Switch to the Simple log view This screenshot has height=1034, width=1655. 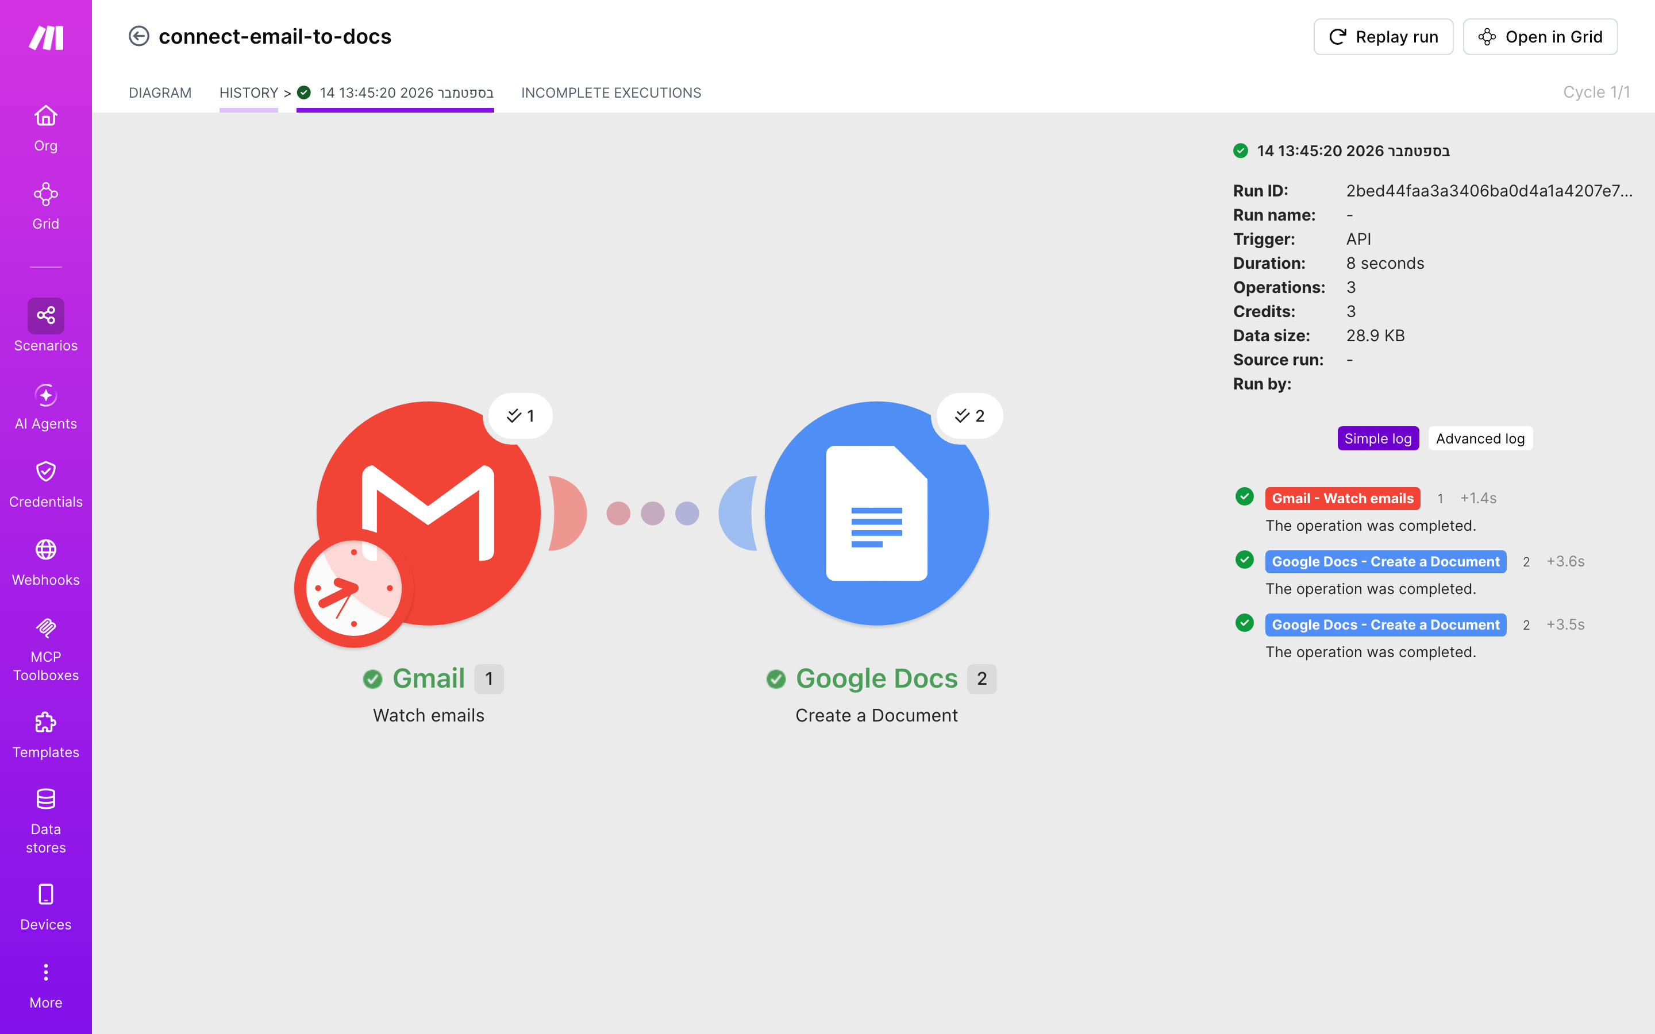coord(1378,438)
